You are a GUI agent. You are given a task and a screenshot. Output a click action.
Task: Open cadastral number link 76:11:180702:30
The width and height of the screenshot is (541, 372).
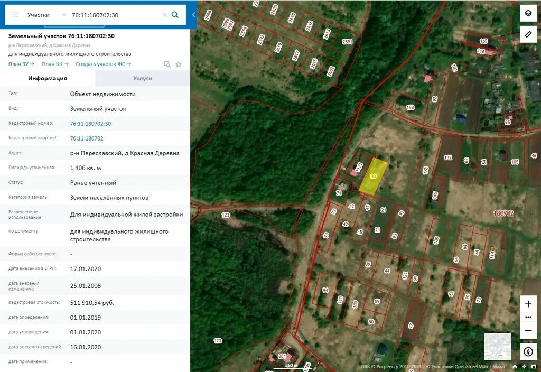pos(90,124)
